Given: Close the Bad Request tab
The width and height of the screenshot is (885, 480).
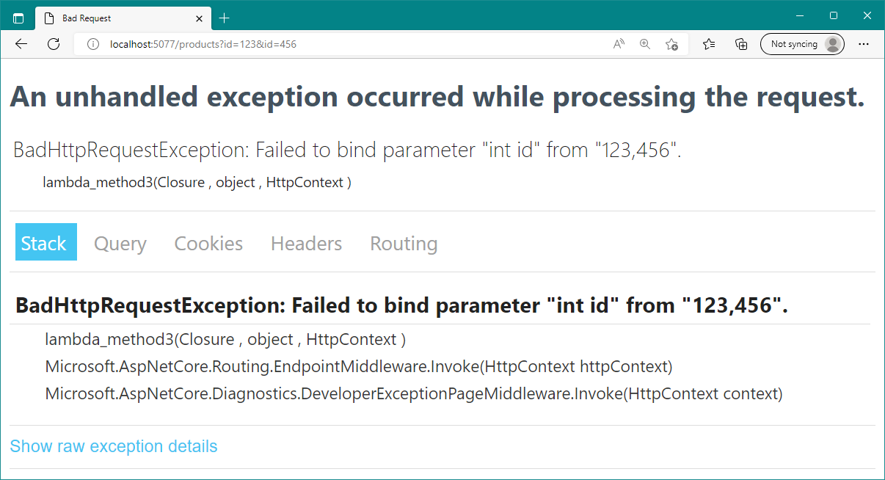Looking at the screenshot, I should (199, 18).
